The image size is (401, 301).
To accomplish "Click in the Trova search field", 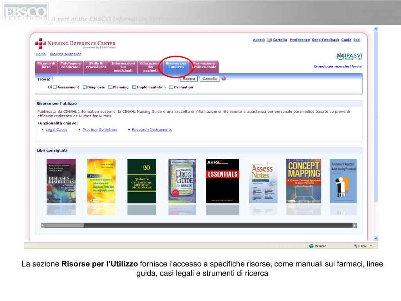I will (x=116, y=79).
